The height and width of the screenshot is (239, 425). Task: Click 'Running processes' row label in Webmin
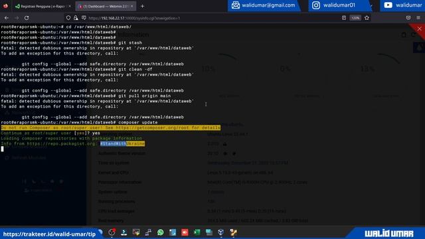click(x=117, y=202)
